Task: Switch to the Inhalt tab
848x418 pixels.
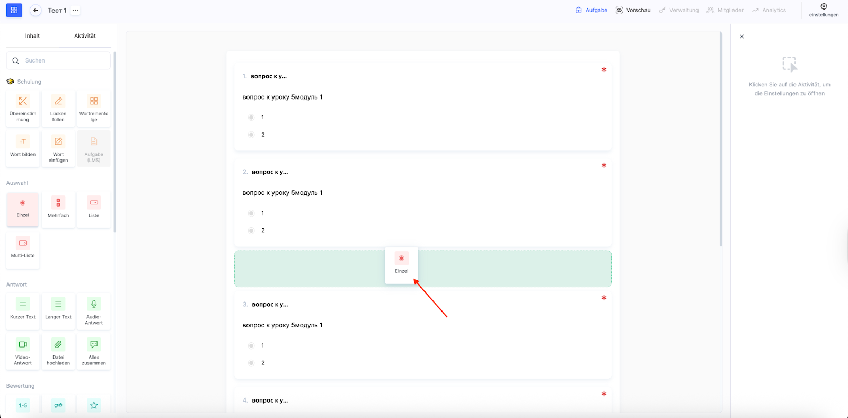Action: click(32, 36)
